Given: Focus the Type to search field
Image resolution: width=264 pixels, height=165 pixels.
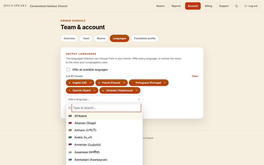Looking at the screenshot, I should pos(106,108).
